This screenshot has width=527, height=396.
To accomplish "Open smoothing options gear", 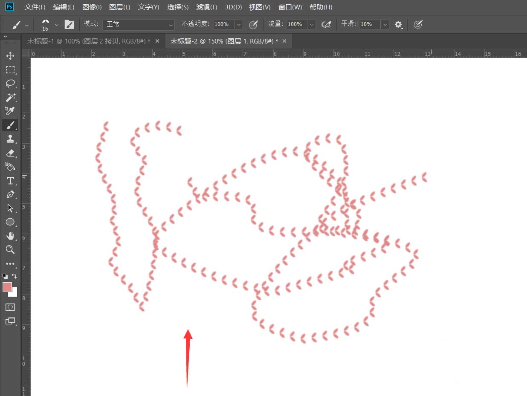I will point(398,24).
